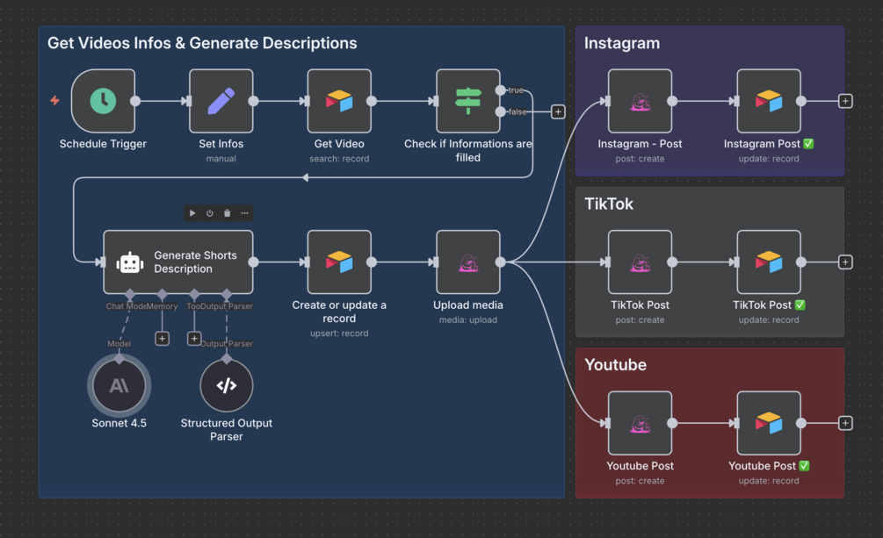The height and width of the screenshot is (538, 883).
Task: Open the Upload media node
Action: point(468,262)
